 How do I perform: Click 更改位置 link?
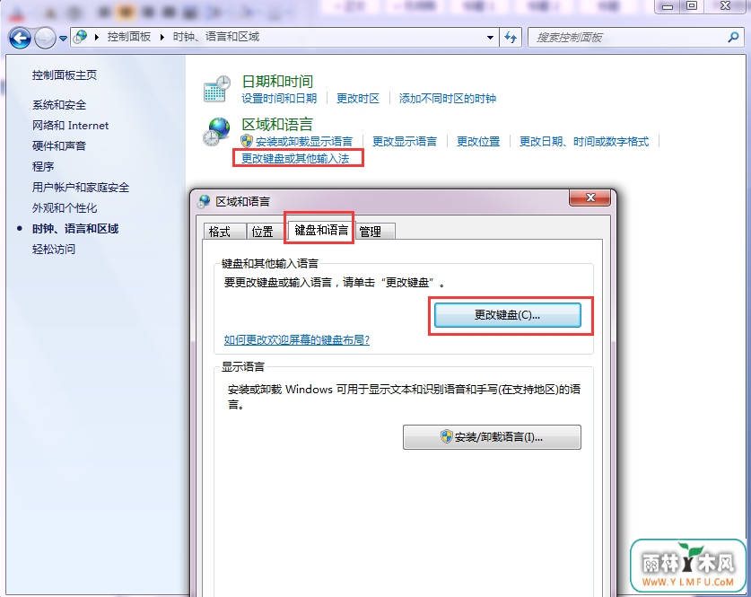pos(478,141)
